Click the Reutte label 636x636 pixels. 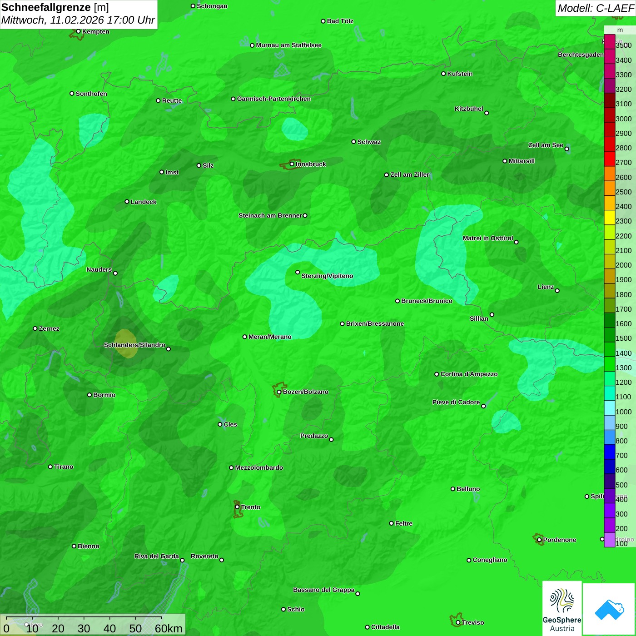coord(172,100)
